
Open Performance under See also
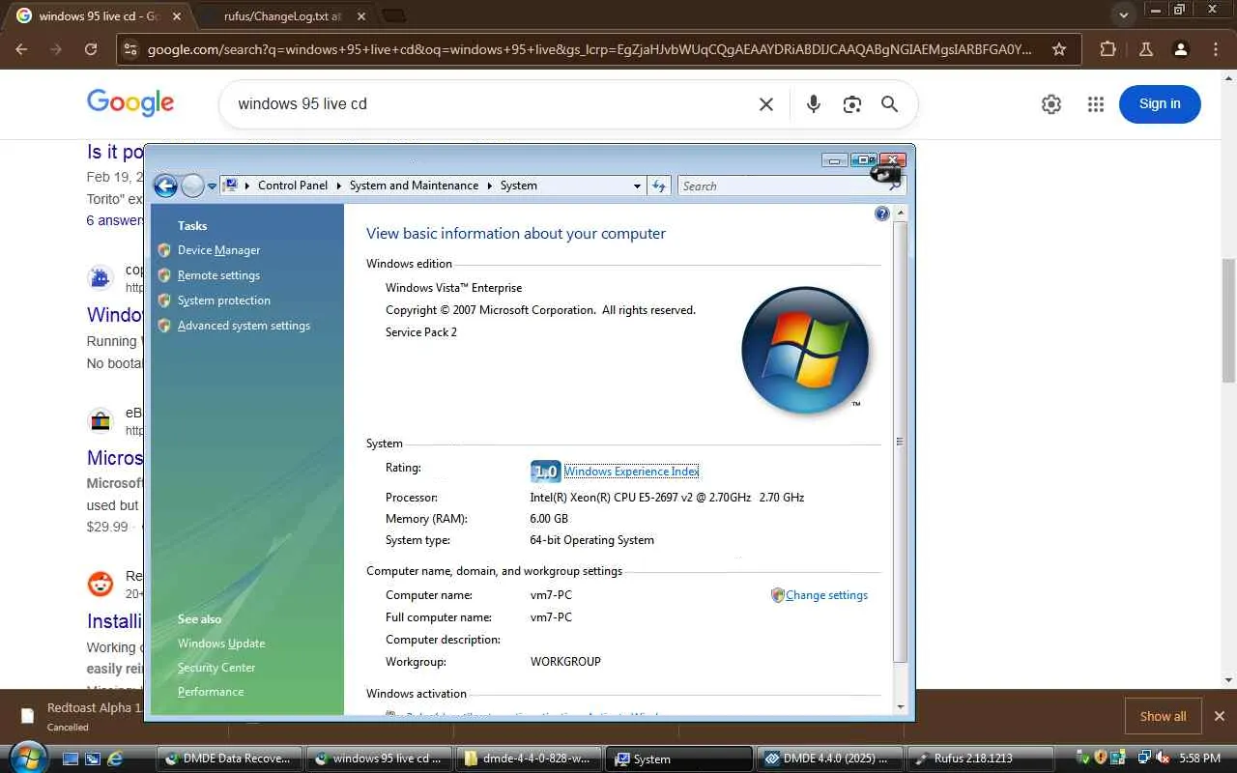click(x=211, y=692)
